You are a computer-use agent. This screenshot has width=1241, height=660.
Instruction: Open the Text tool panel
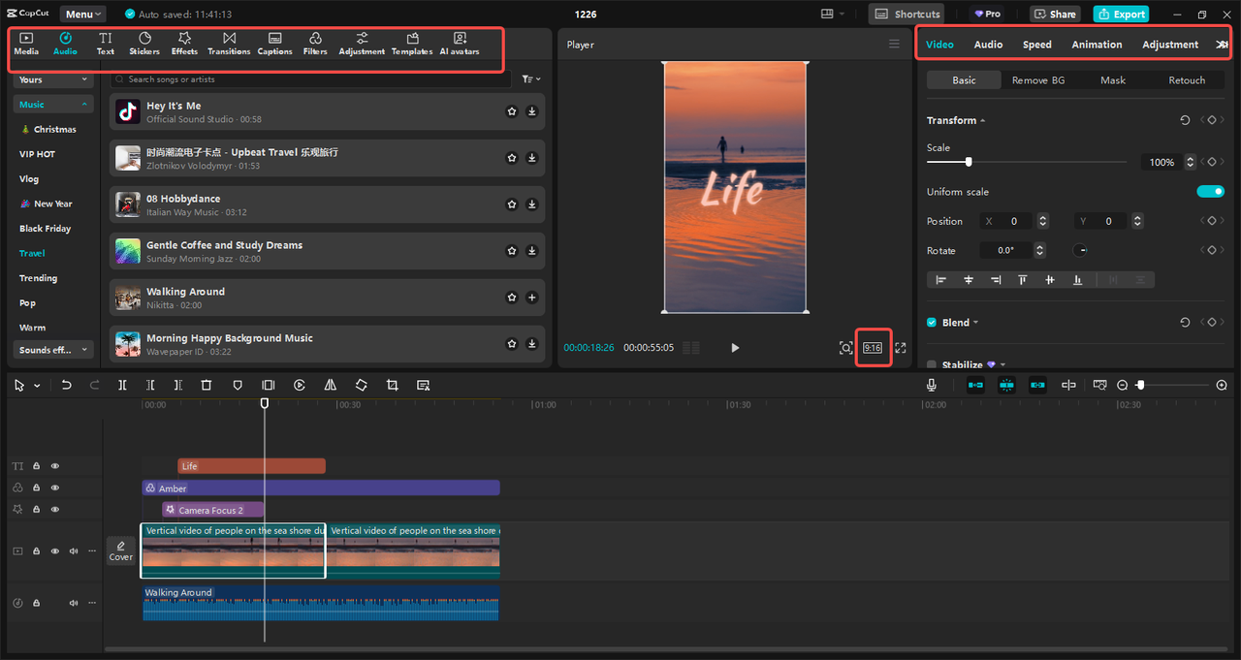click(x=105, y=44)
